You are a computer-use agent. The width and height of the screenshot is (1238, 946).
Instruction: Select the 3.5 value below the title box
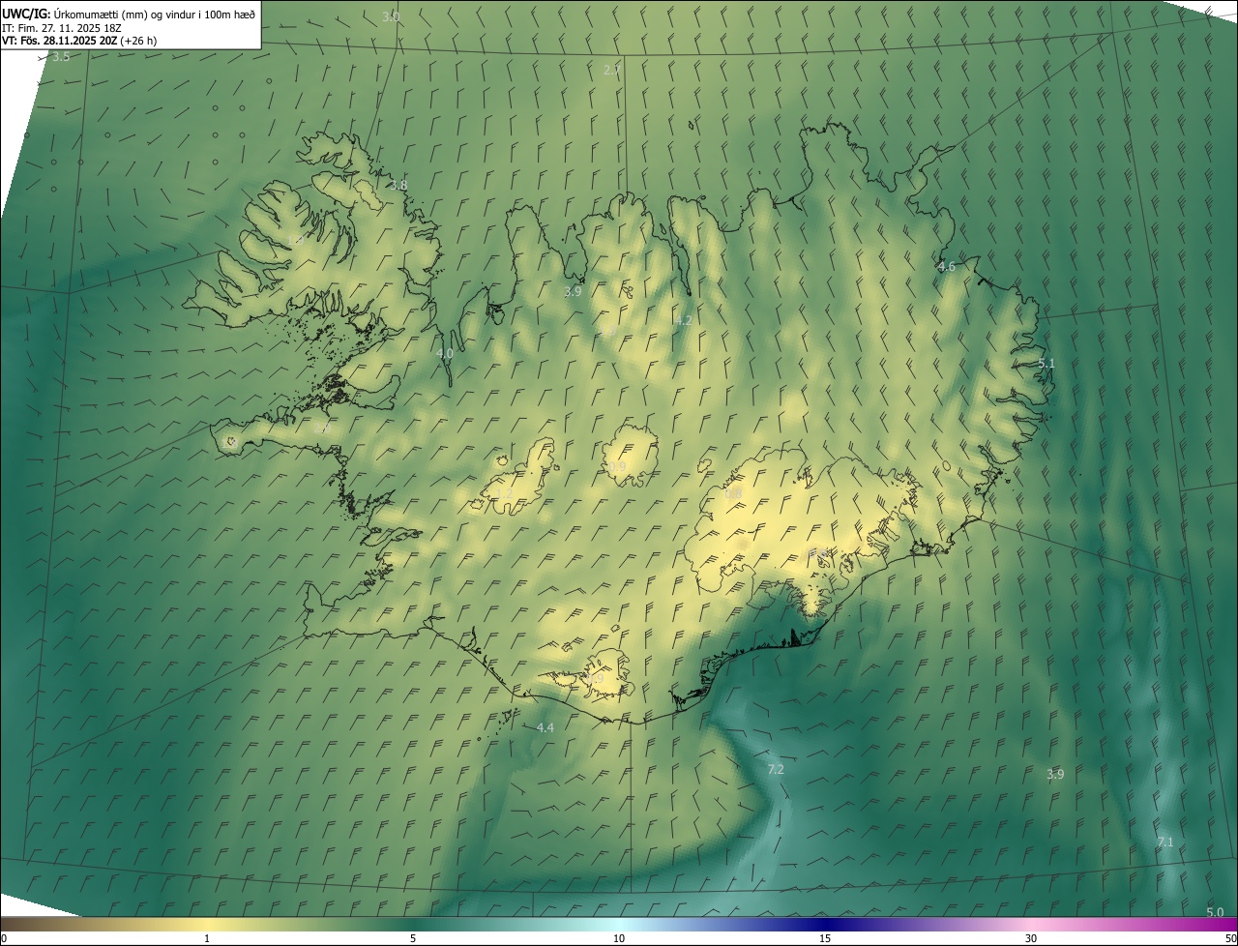61,57
